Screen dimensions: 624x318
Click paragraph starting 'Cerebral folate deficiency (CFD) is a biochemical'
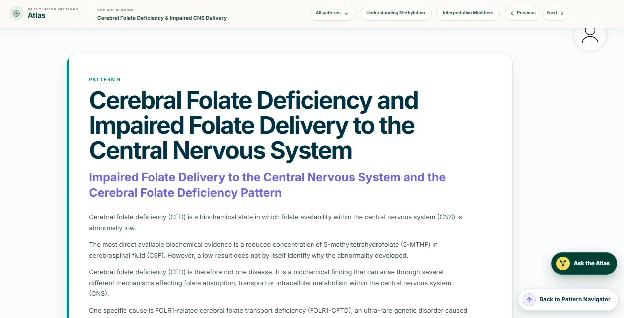(276, 223)
